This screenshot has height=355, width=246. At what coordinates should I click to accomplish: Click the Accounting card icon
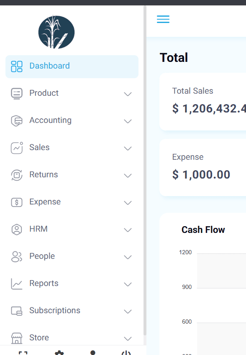pos(17,121)
